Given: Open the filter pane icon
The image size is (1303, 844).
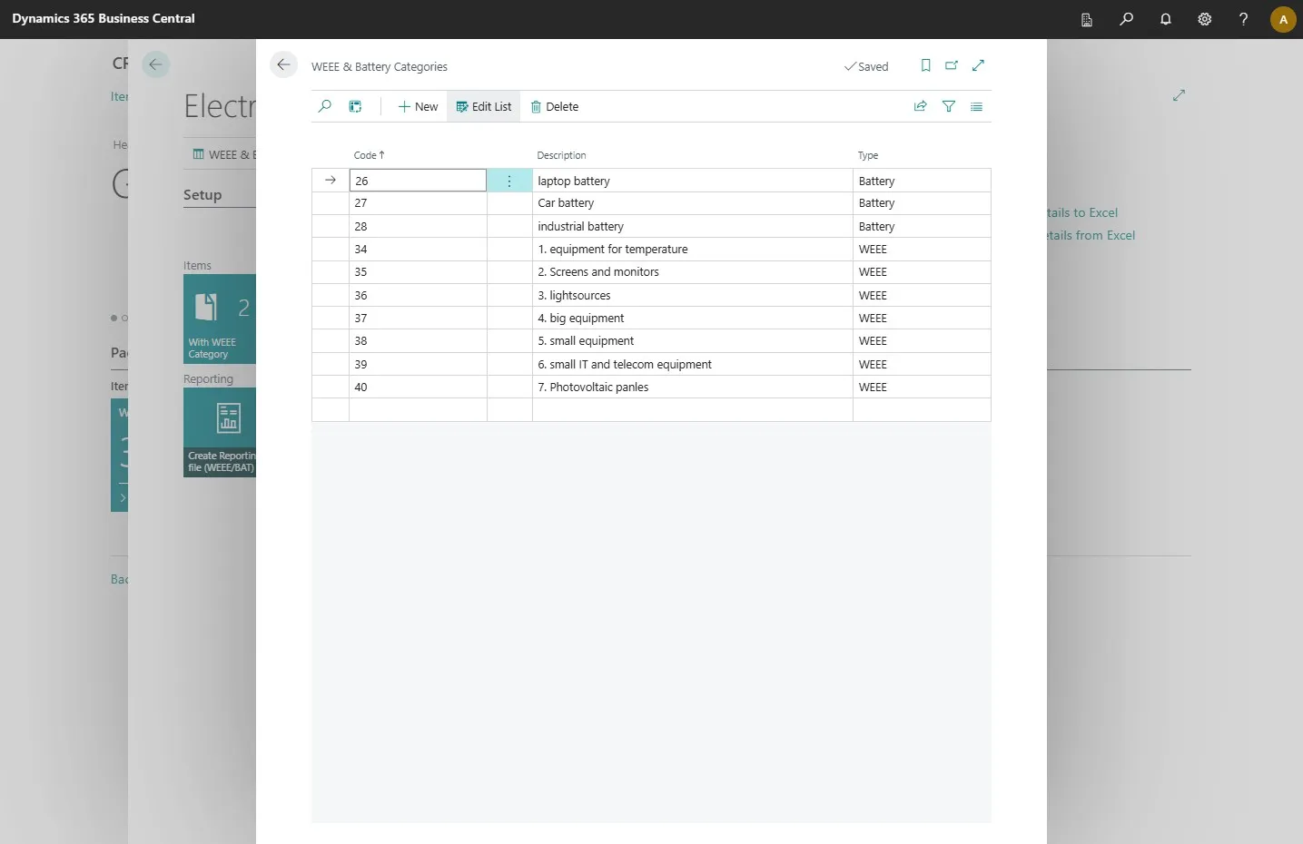Looking at the screenshot, I should [x=949, y=106].
